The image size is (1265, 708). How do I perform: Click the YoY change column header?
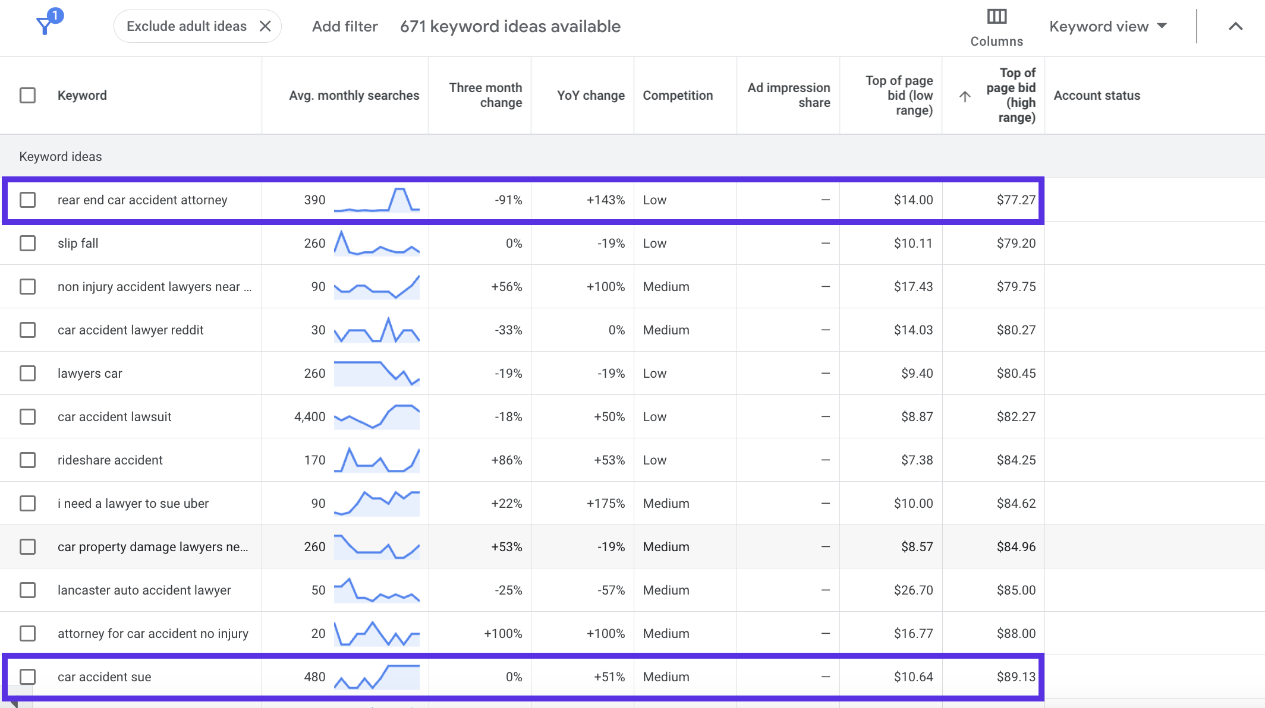click(x=591, y=95)
